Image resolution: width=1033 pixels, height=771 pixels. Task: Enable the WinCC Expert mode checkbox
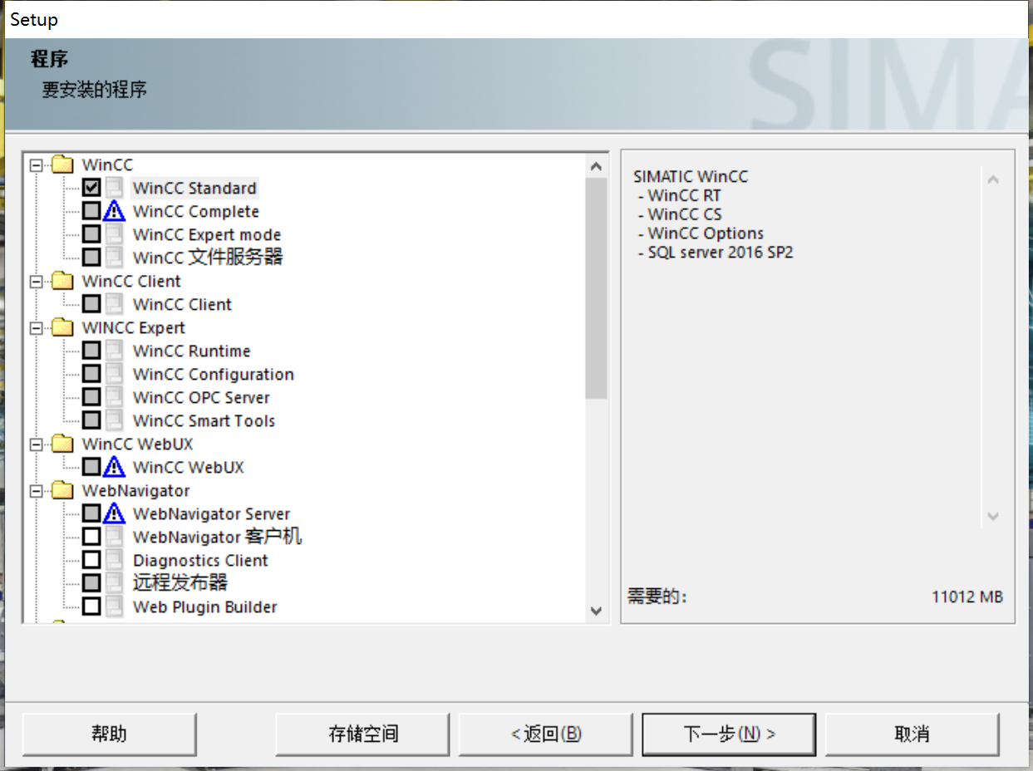tap(91, 234)
